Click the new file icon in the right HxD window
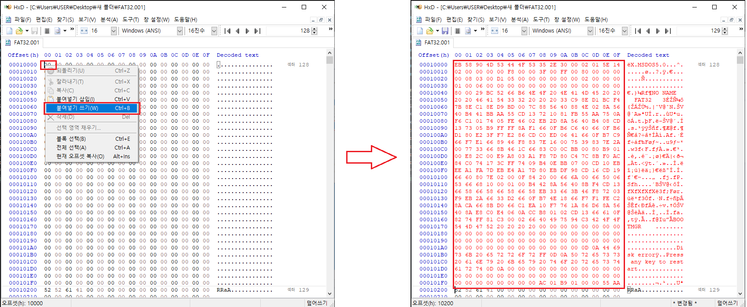 point(420,31)
